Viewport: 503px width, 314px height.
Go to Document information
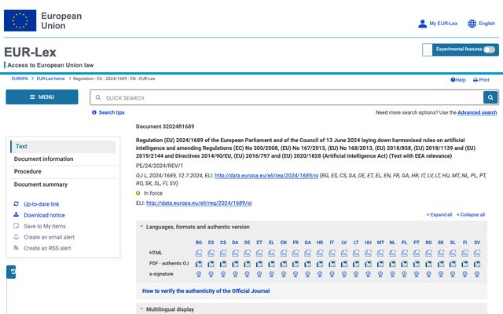44,159
